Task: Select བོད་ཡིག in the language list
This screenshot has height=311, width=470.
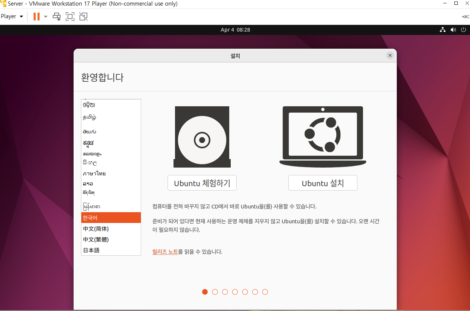Action: click(x=111, y=193)
